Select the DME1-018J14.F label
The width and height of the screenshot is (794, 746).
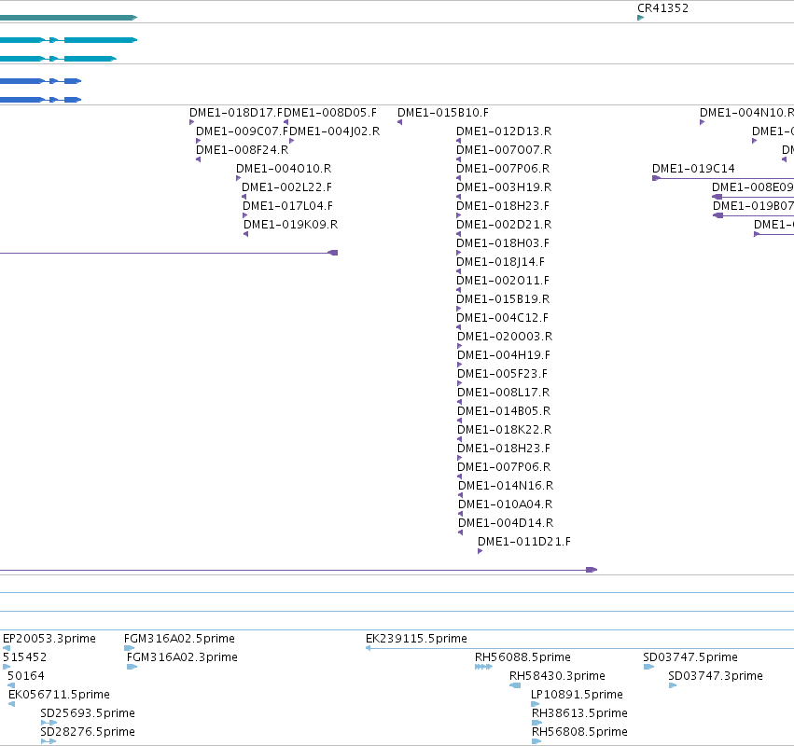(x=500, y=262)
